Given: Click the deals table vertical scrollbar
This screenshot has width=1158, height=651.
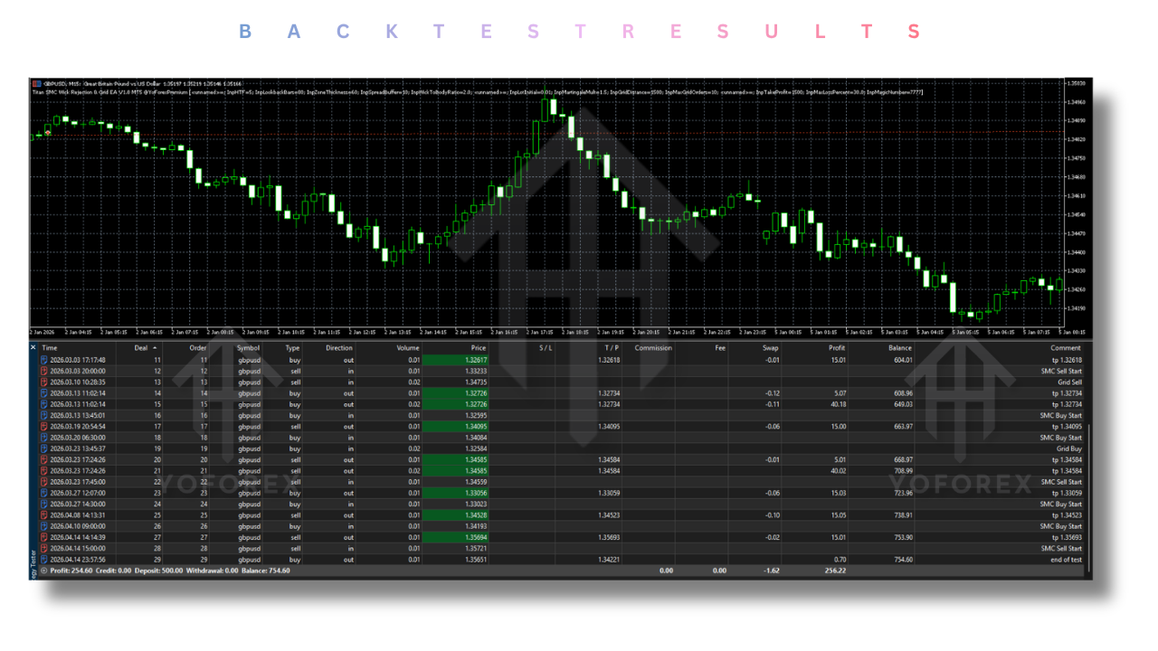Looking at the screenshot, I should tap(1087, 452).
